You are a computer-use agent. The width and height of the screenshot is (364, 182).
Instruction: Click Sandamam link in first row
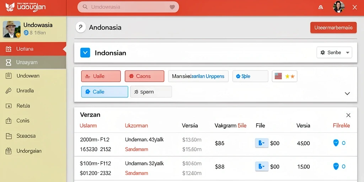(136, 150)
